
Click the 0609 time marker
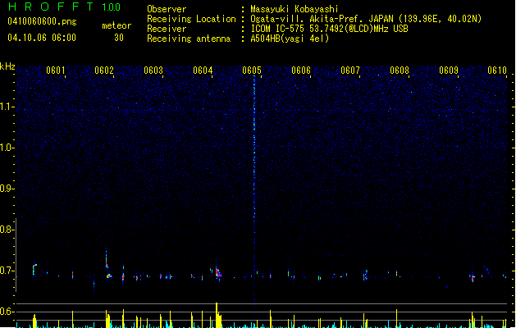pos(449,71)
